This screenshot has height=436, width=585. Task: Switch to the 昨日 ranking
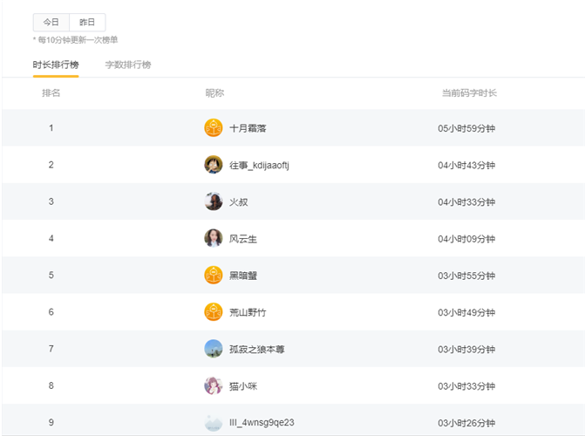point(87,23)
